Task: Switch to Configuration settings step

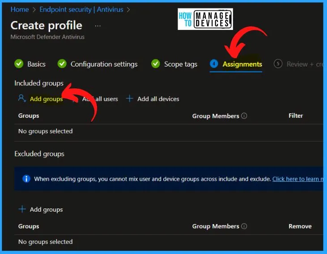Action: coord(104,64)
